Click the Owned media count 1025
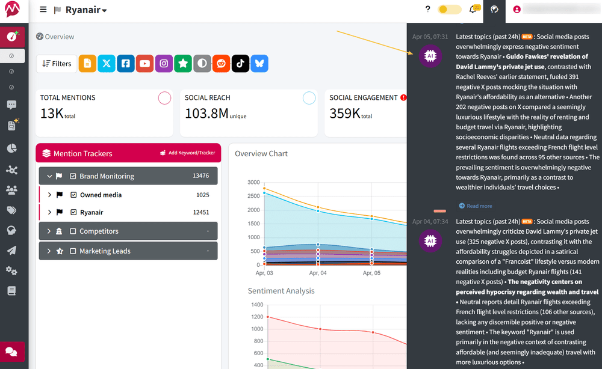Screen dimensions: 602x369 pyautogui.click(x=203, y=195)
